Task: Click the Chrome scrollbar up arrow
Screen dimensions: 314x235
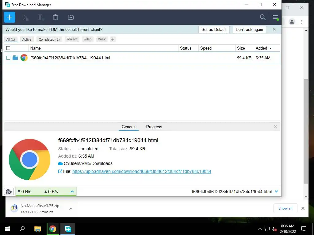Action: click(x=306, y=30)
